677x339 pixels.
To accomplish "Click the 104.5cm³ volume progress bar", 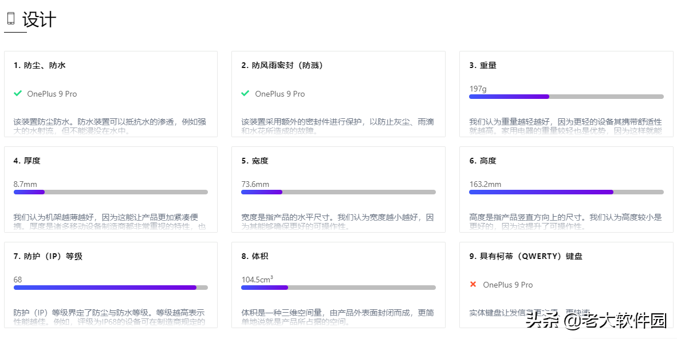I will tap(338, 288).
